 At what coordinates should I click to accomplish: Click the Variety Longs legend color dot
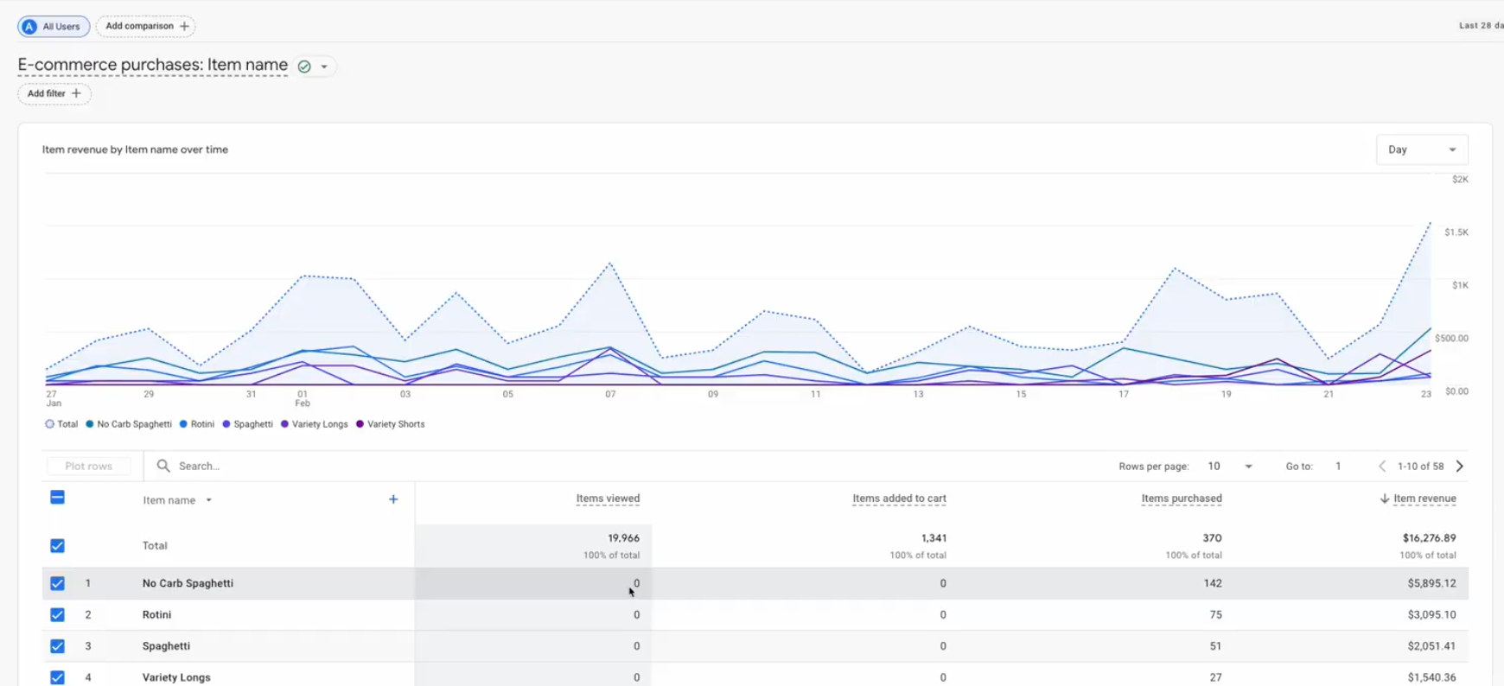(284, 424)
